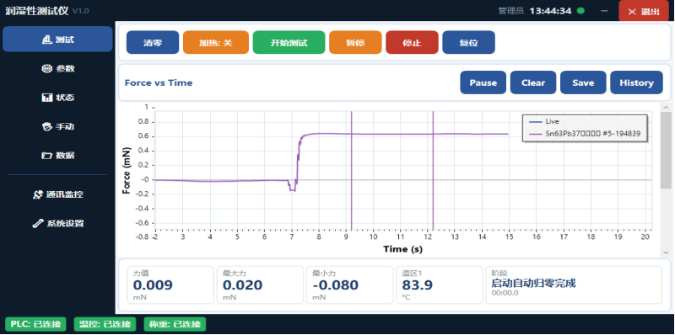This screenshot has height=335, width=675.
Task: Click the Time (s) axis label
Action: point(402,248)
